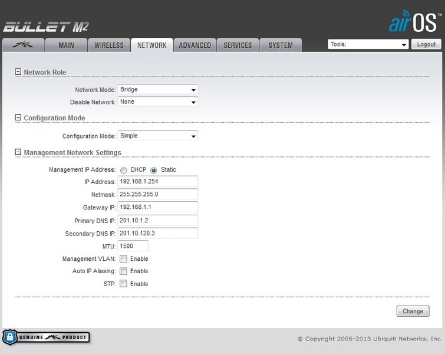Click the Bullet M2 product logo
Viewport: 445px width, 354px height.
click(46, 27)
